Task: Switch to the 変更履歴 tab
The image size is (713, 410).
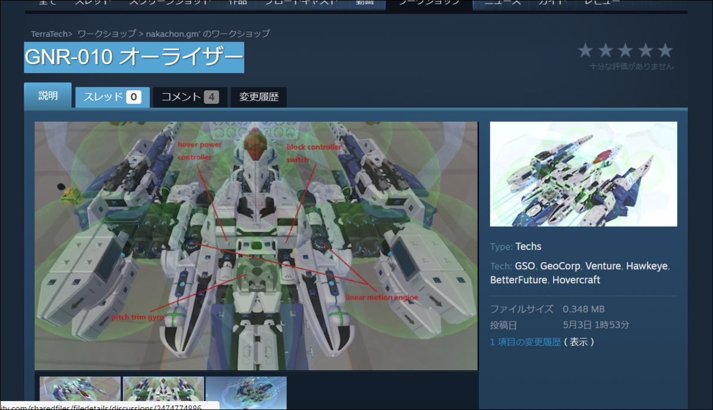Action: click(258, 97)
